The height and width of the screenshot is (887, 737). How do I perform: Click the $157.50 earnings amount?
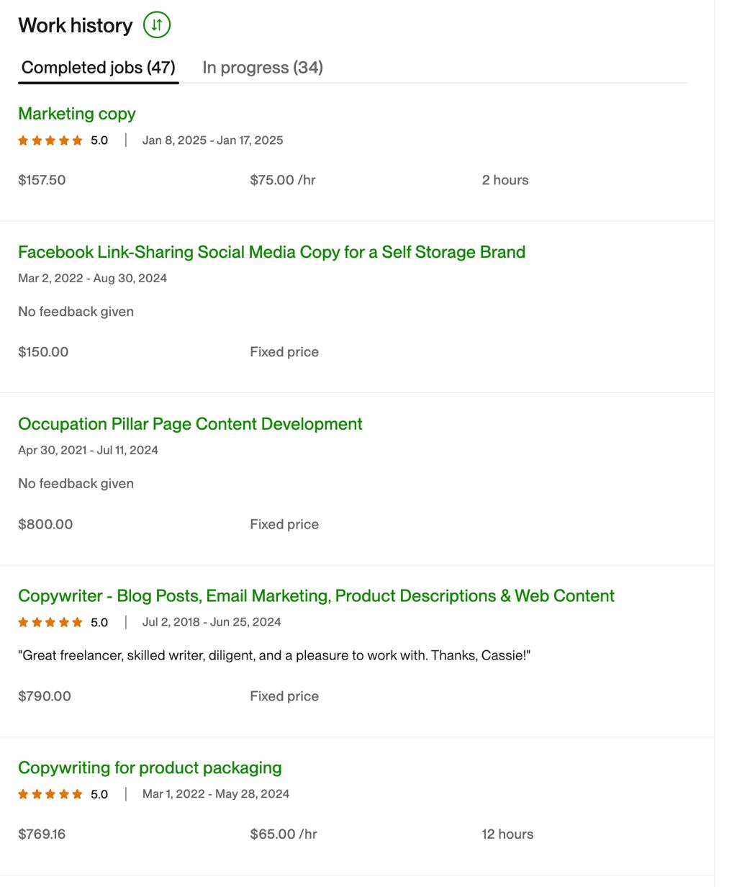coord(41,179)
